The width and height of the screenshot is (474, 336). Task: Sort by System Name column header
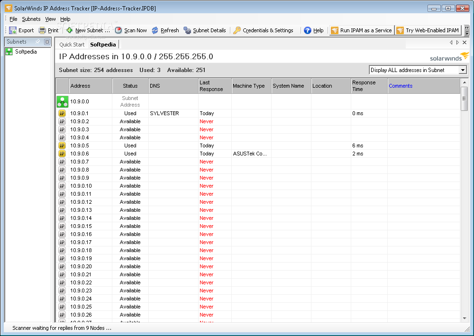292,86
